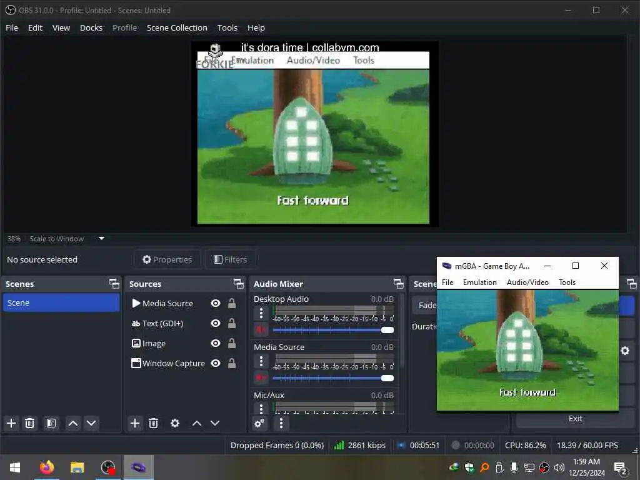640x480 pixels.
Task: Toggle Image source visibility eye
Action: [x=216, y=343]
